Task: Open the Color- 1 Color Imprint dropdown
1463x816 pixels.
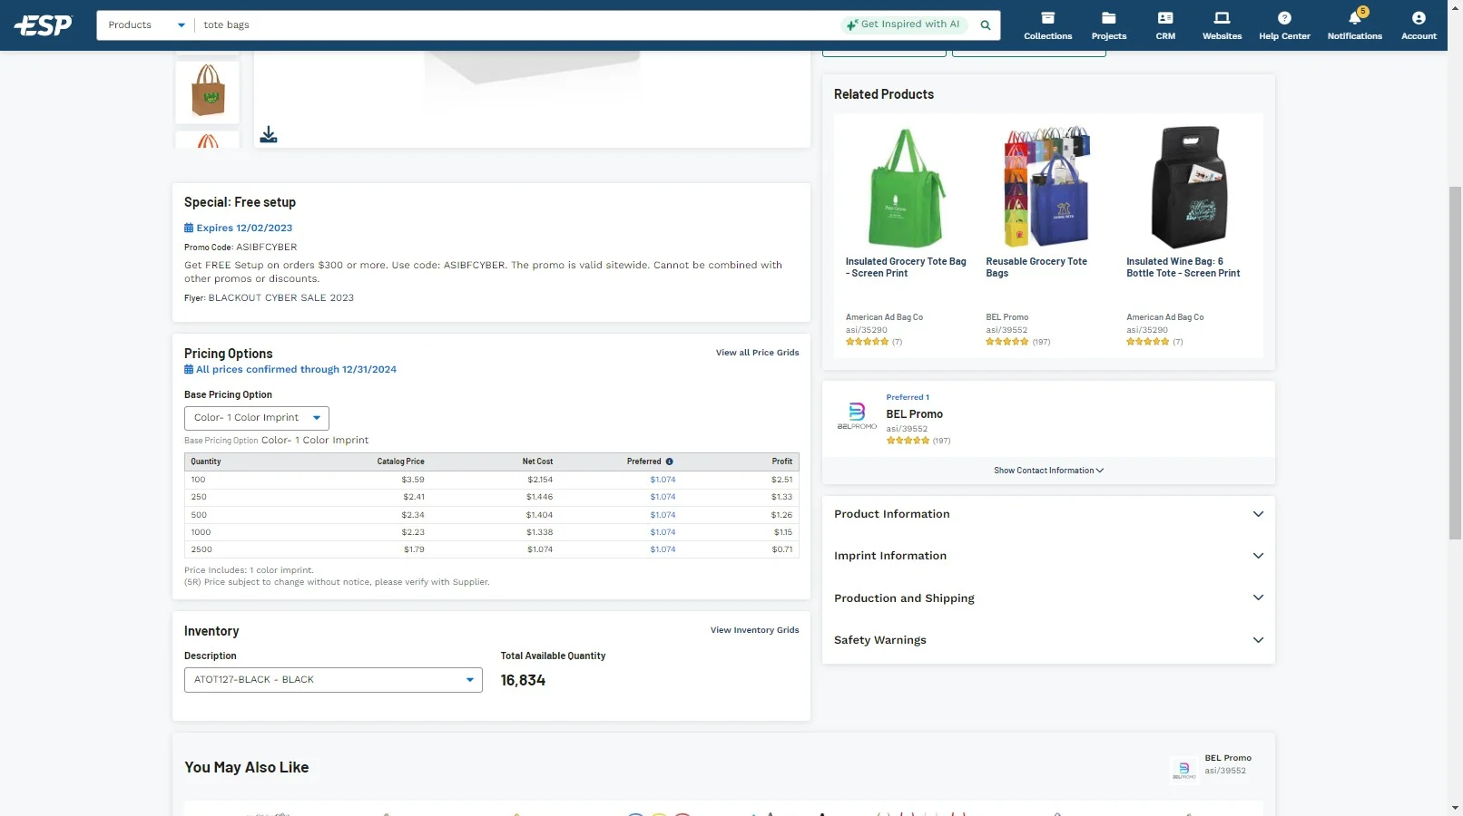Action: pos(256,418)
